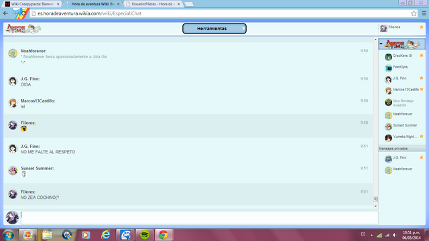Image resolution: width=429 pixels, height=241 pixels.
Task: Collapse the Adventure Time user list arrow
Action: [x=381, y=44]
